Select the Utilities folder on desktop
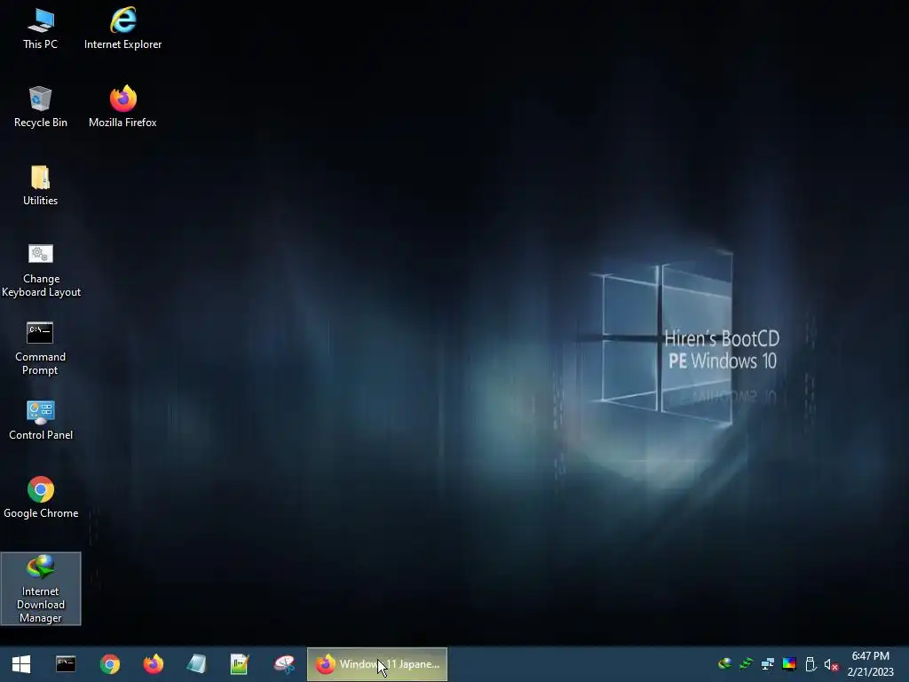The width and height of the screenshot is (909, 682). 41,185
